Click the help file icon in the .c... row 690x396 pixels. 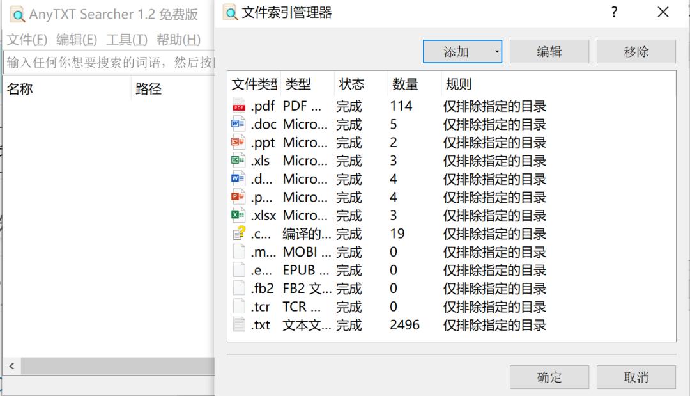click(239, 233)
